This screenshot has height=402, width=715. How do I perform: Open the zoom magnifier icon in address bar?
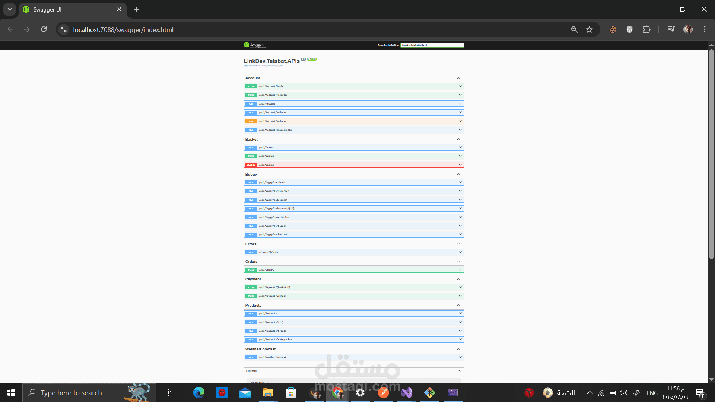(x=574, y=29)
